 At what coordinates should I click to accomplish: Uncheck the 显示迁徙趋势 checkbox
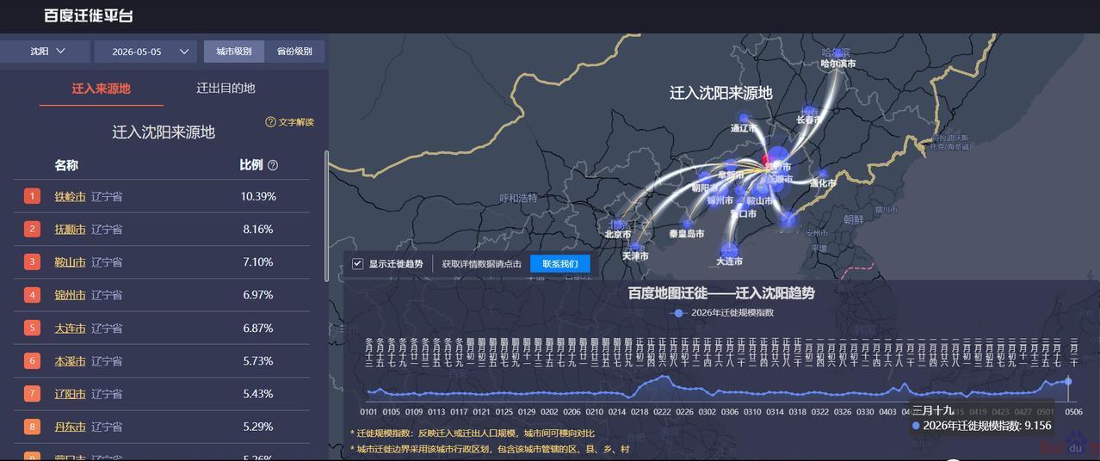pos(357,263)
